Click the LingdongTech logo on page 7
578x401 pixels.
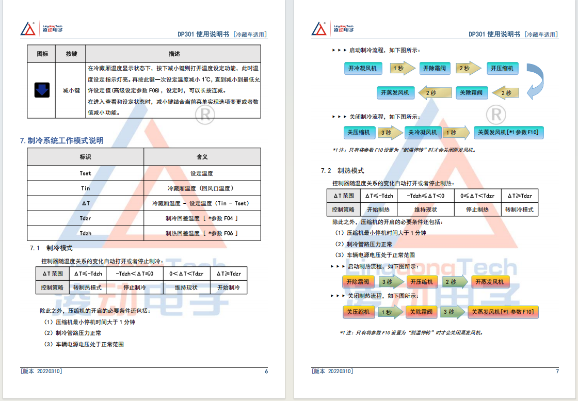pos(332,29)
